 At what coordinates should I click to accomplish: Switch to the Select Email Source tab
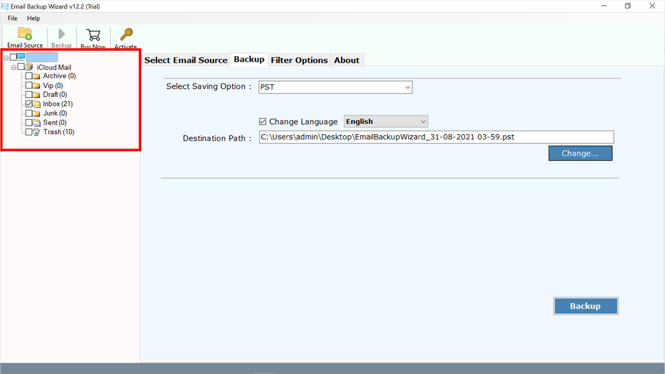[x=186, y=60]
